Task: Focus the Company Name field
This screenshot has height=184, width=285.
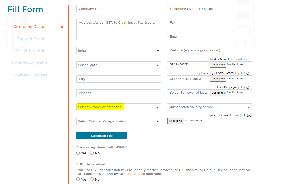Action: (119, 9)
